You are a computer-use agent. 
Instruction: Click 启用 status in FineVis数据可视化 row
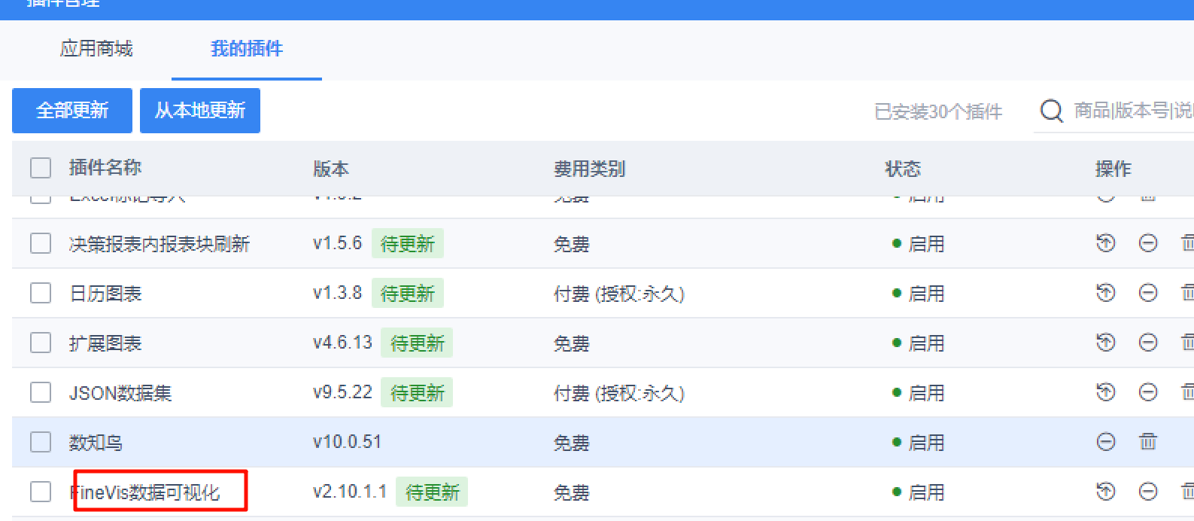tap(926, 492)
